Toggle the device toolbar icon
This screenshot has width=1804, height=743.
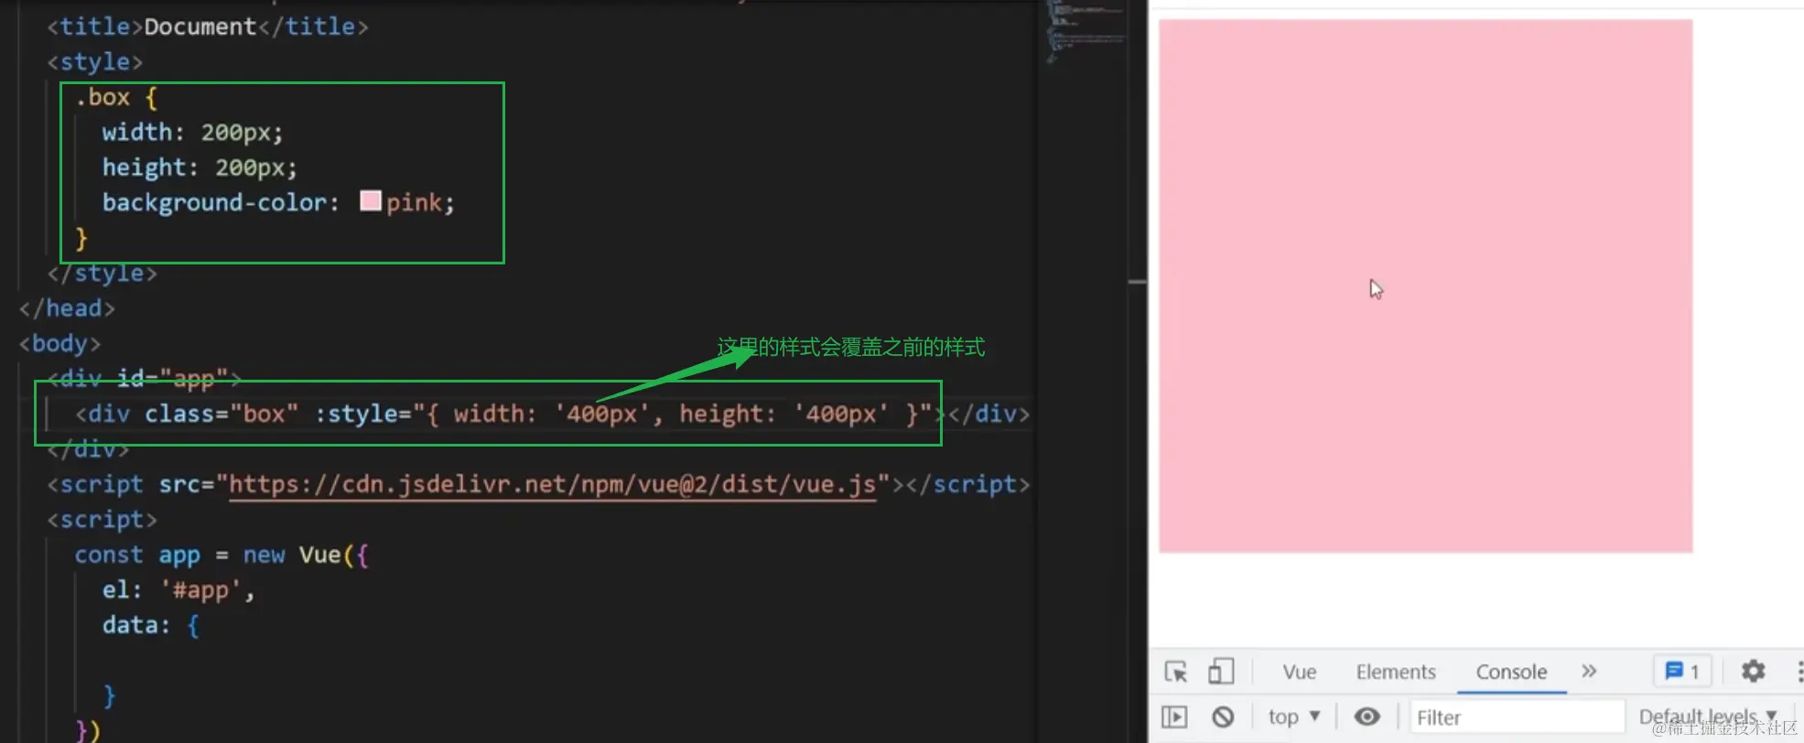[1221, 672]
